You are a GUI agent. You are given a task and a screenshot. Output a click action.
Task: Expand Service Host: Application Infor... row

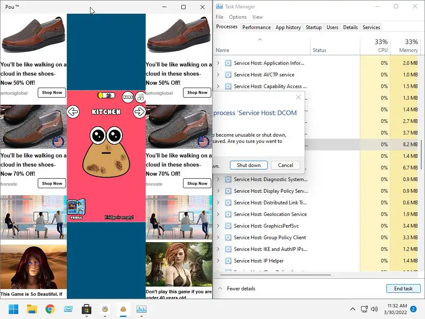click(x=218, y=63)
